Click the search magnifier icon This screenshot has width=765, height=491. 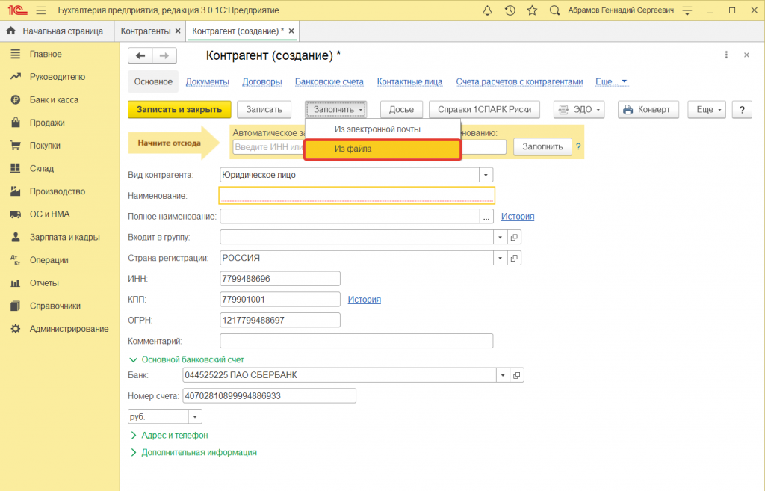[554, 10]
